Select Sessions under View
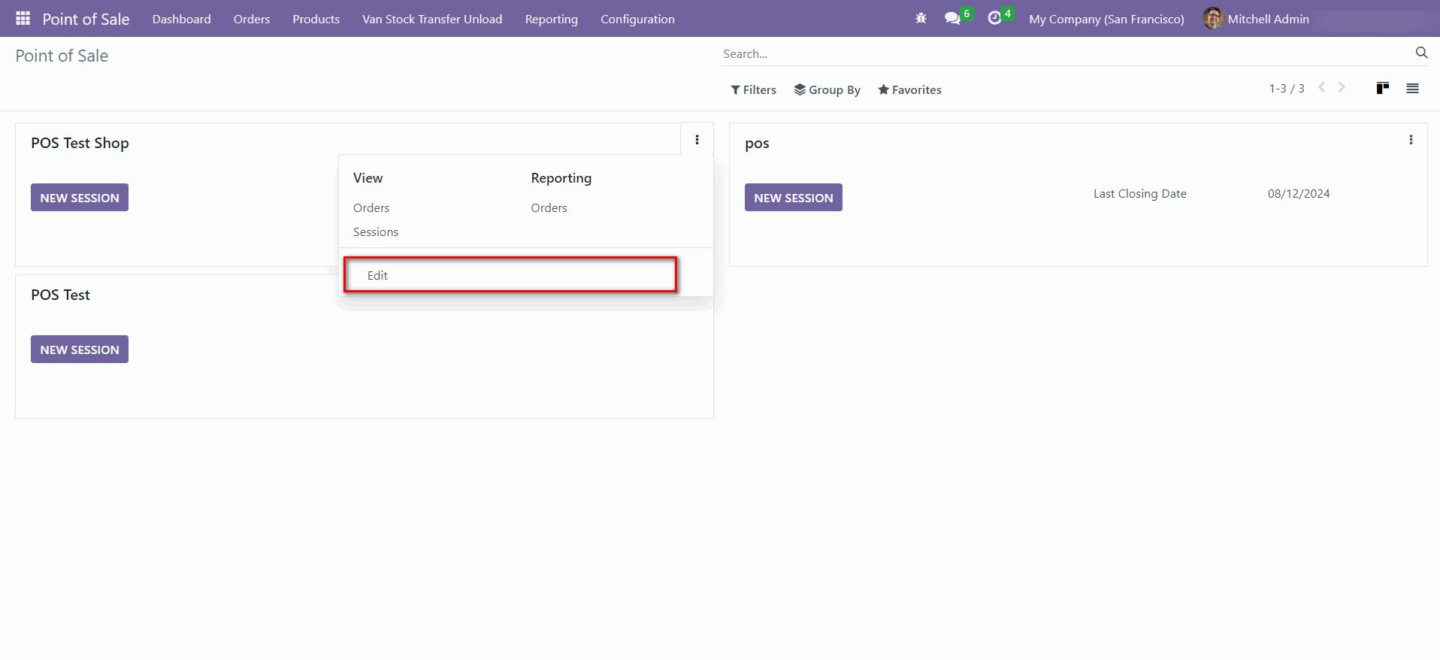1440x660 pixels. tap(376, 232)
